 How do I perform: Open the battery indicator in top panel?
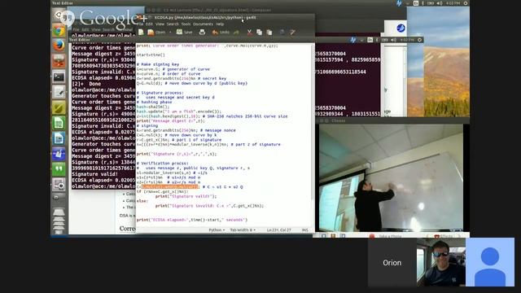(x=431, y=3)
